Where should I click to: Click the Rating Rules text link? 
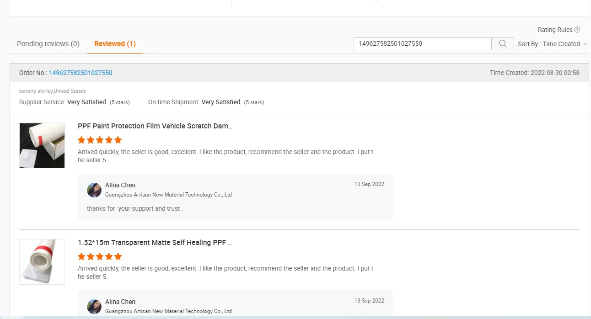555,30
